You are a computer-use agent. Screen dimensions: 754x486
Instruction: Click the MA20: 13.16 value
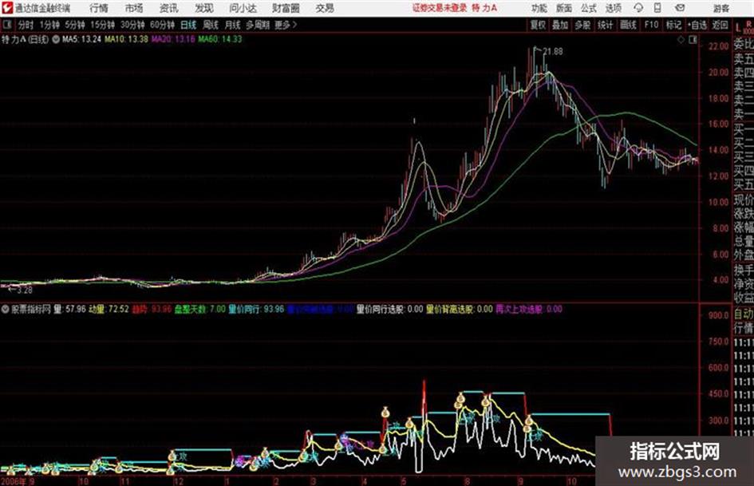173,39
